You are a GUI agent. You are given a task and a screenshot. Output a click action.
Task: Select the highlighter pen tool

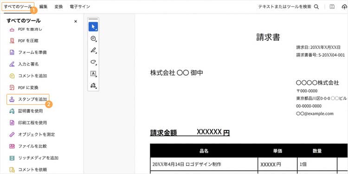click(93, 51)
